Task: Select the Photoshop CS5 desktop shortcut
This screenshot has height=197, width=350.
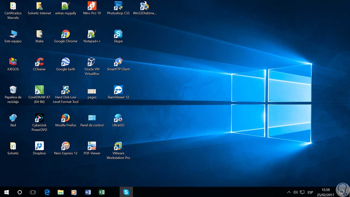Action: (x=118, y=8)
